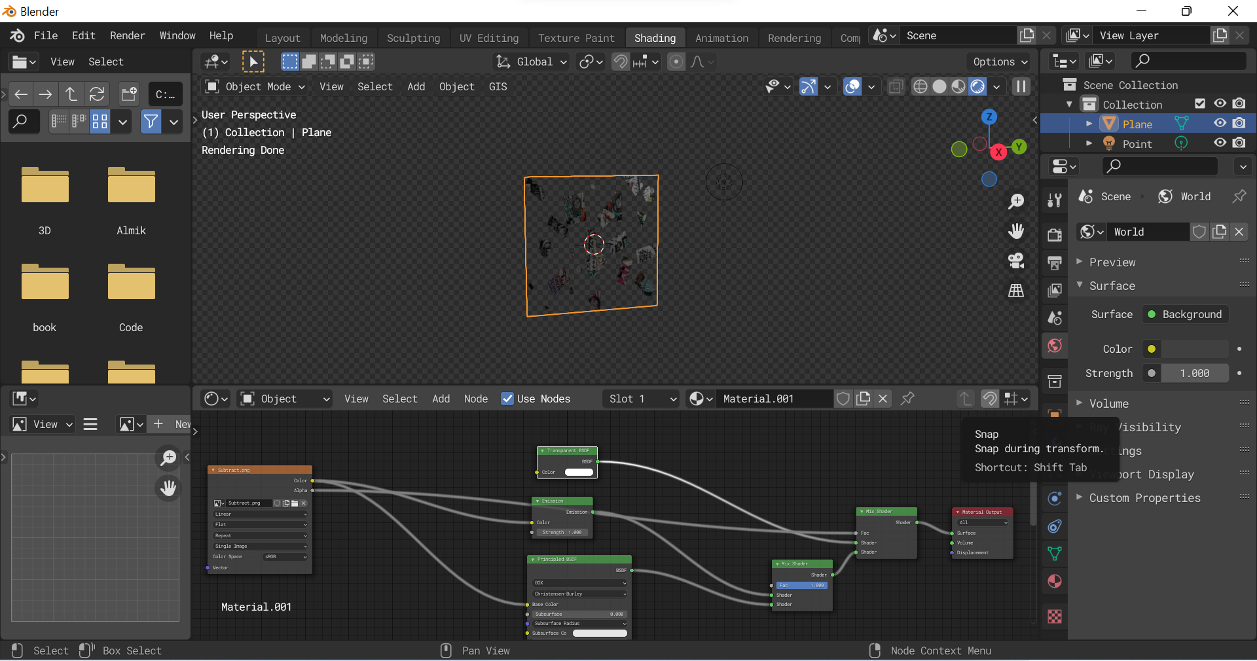
Task: Go to the parent directory in file browser
Action: pyautogui.click(x=71, y=94)
